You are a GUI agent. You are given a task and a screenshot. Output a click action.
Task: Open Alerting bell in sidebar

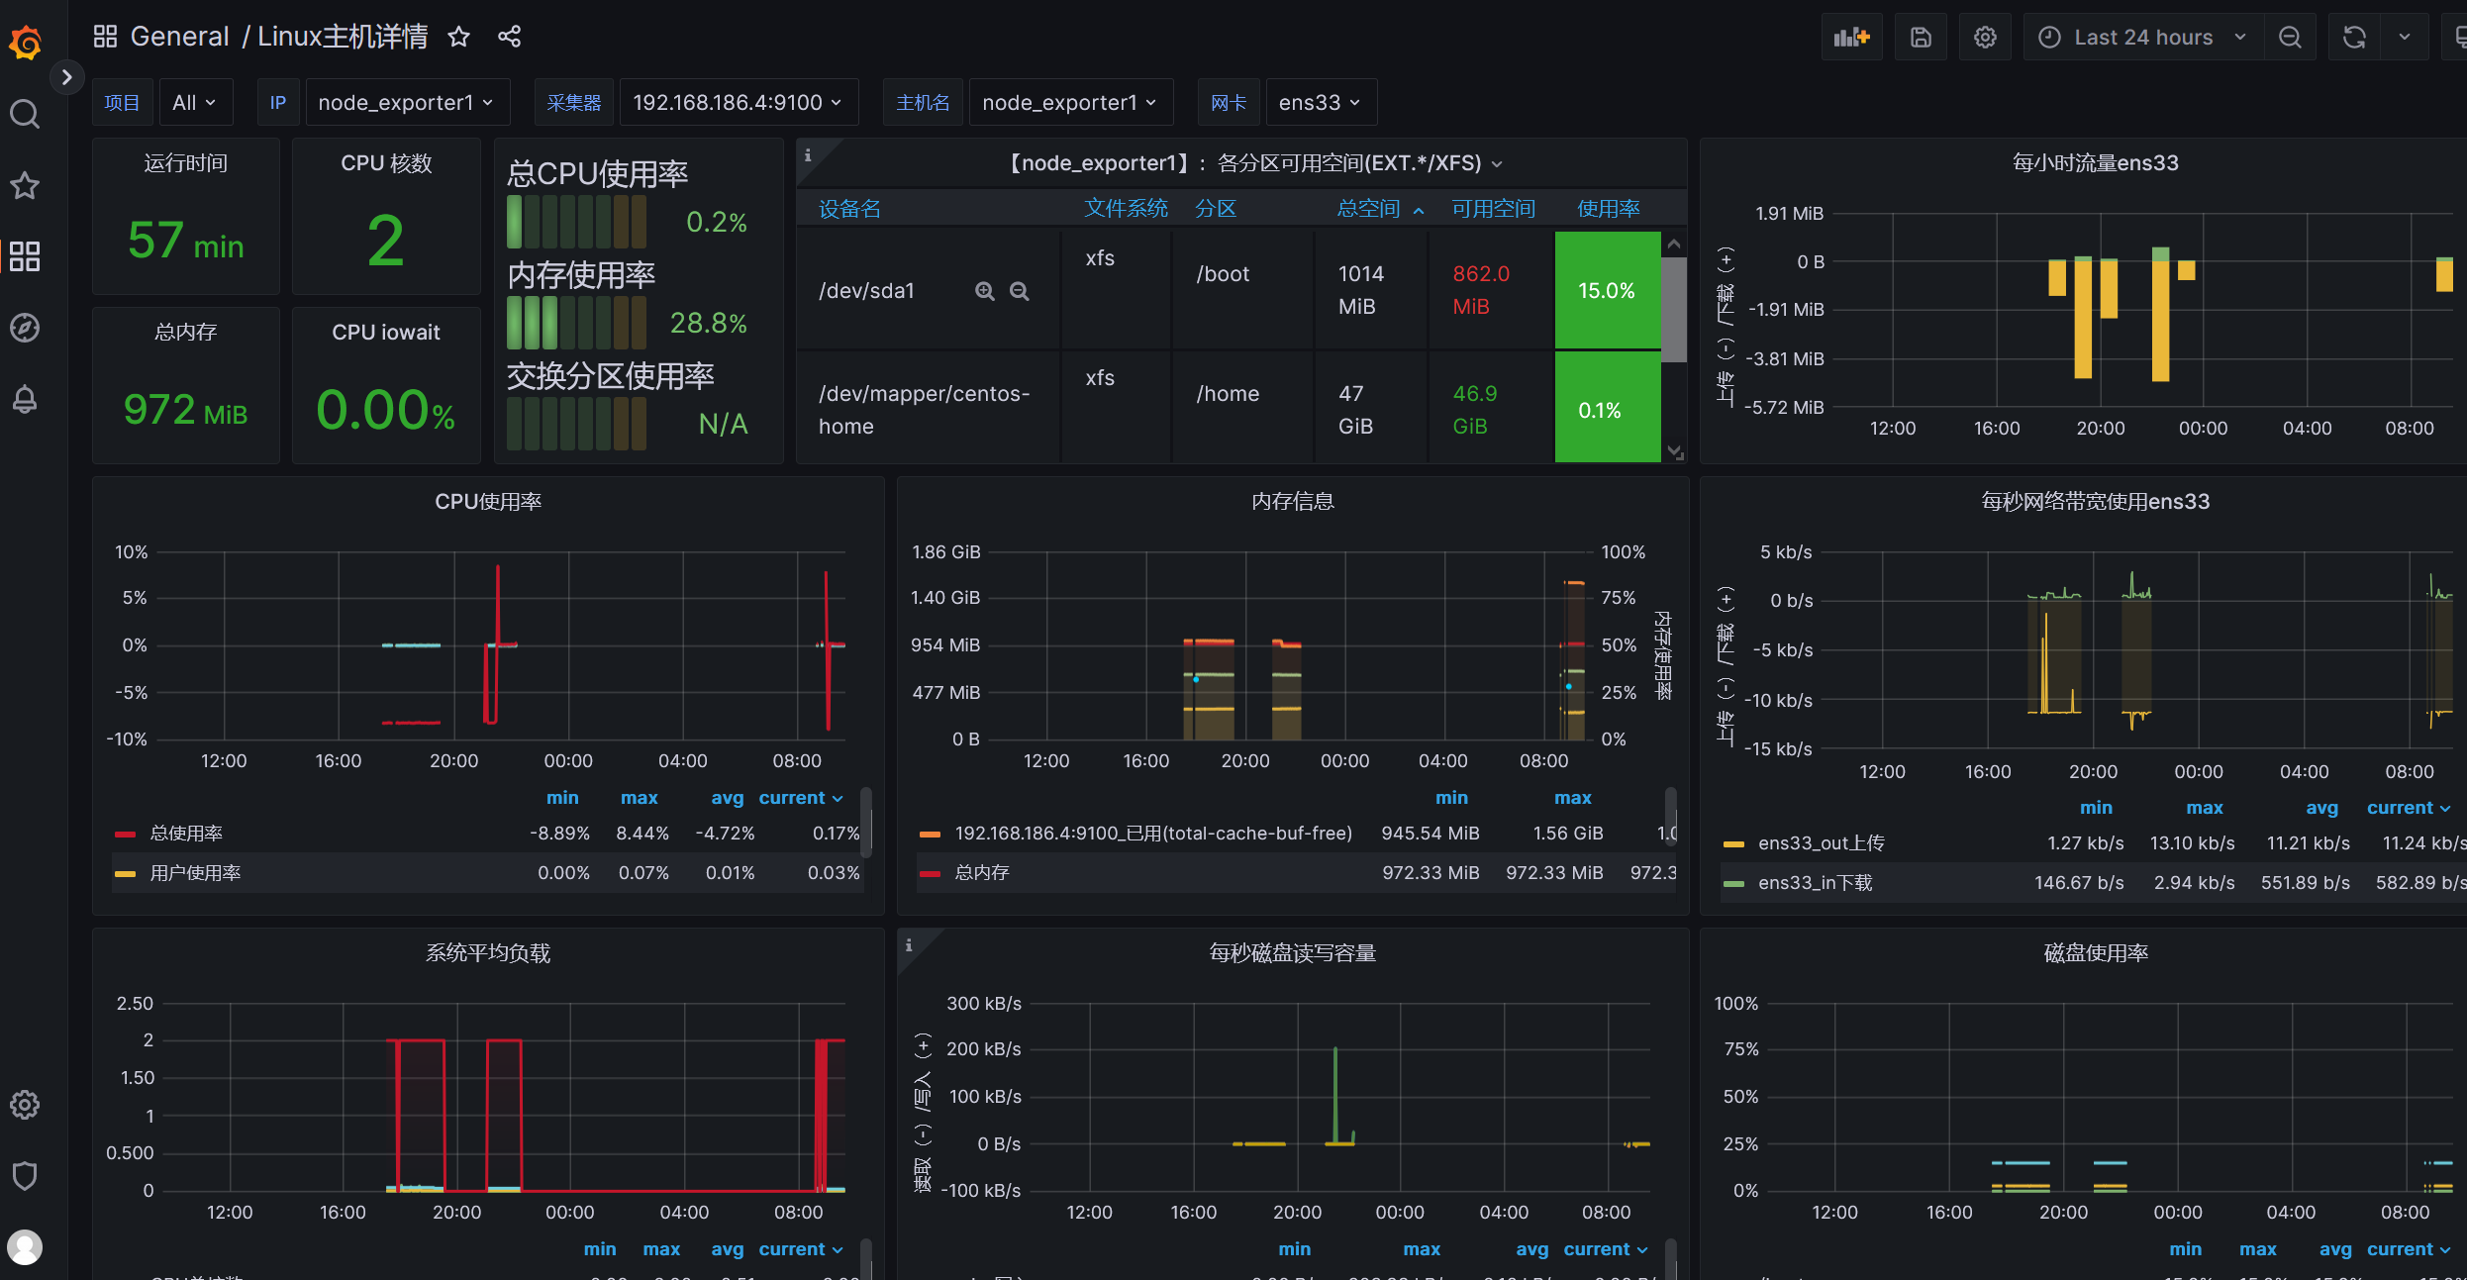tap(25, 399)
